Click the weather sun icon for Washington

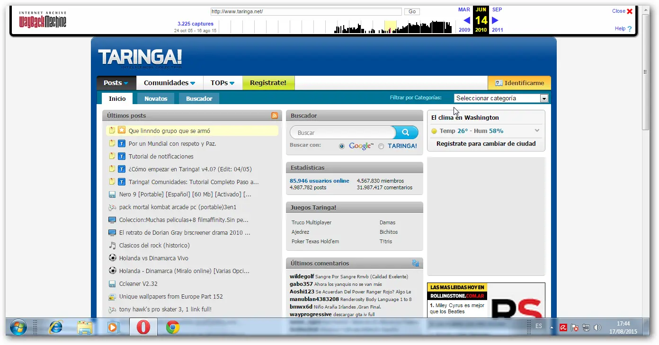click(435, 131)
